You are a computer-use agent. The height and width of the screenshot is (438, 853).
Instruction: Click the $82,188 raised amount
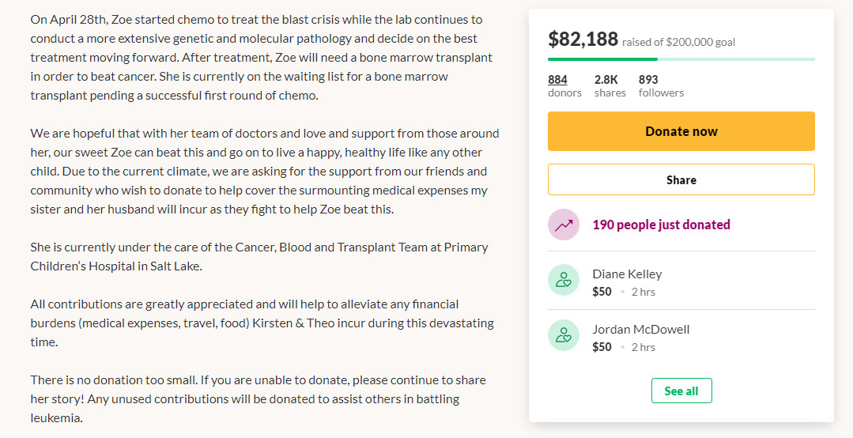coord(583,39)
